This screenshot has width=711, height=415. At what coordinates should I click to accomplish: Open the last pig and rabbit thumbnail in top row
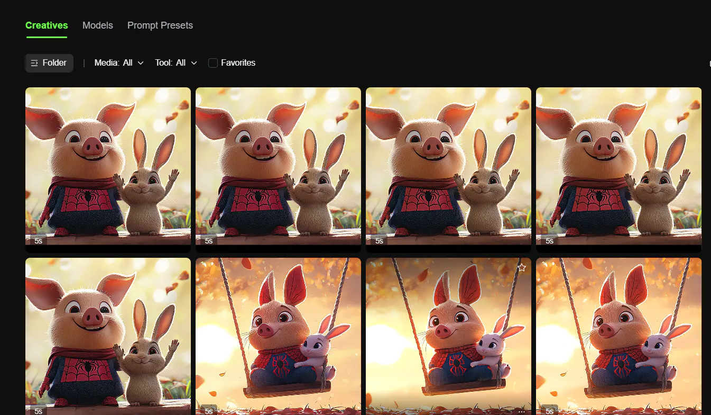[618, 169]
